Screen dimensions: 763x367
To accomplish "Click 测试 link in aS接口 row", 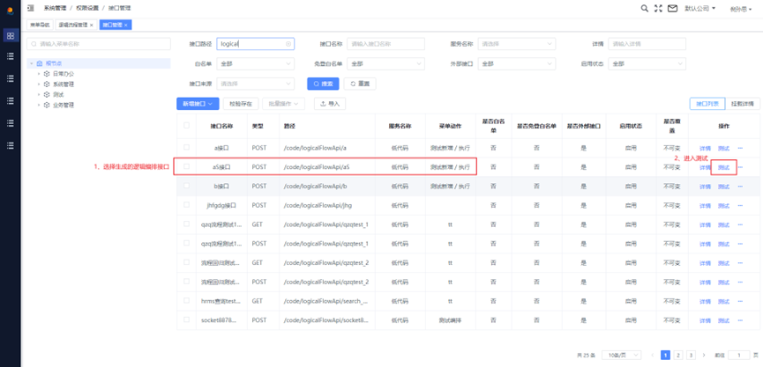I will (723, 167).
